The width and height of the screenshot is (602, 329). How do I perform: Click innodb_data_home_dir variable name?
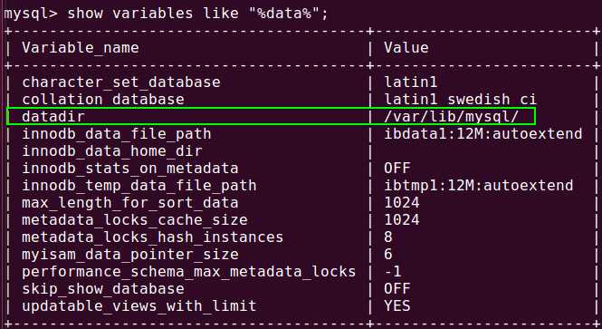[x=111, y=151]
